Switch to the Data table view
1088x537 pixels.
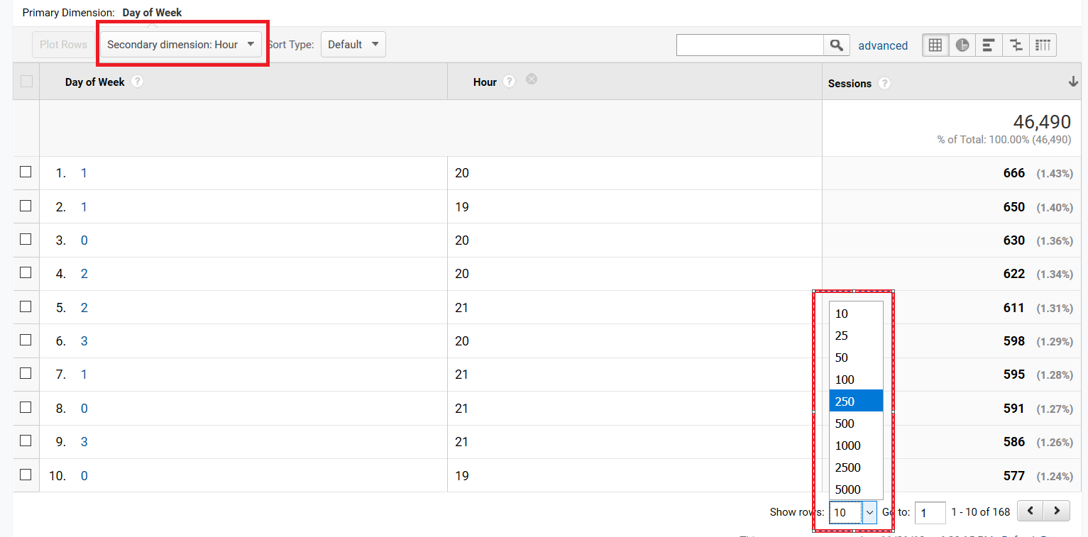[935, 45]
